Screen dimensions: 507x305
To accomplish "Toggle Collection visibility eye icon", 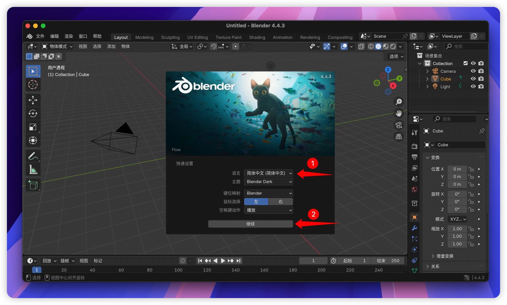I will coord(473,64).
